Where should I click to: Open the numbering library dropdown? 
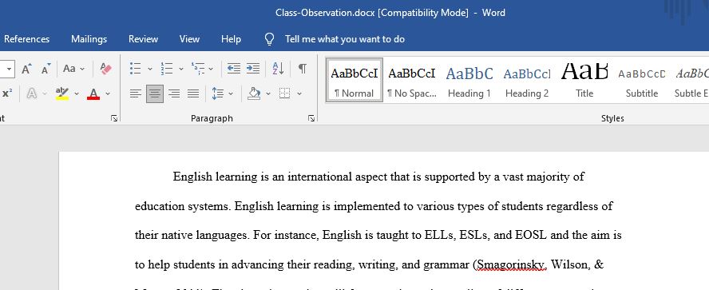click(181, 69)
